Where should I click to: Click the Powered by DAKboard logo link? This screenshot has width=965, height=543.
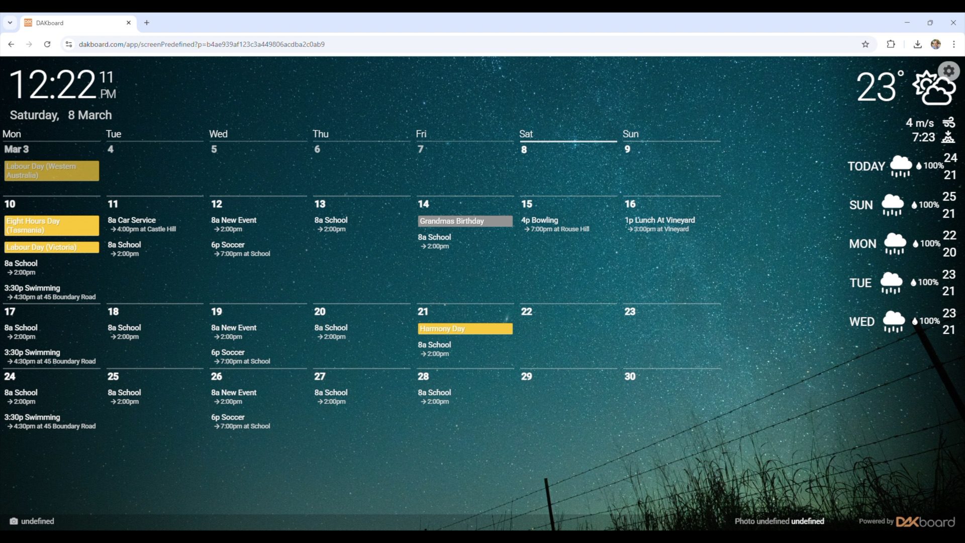coord(925,522)
